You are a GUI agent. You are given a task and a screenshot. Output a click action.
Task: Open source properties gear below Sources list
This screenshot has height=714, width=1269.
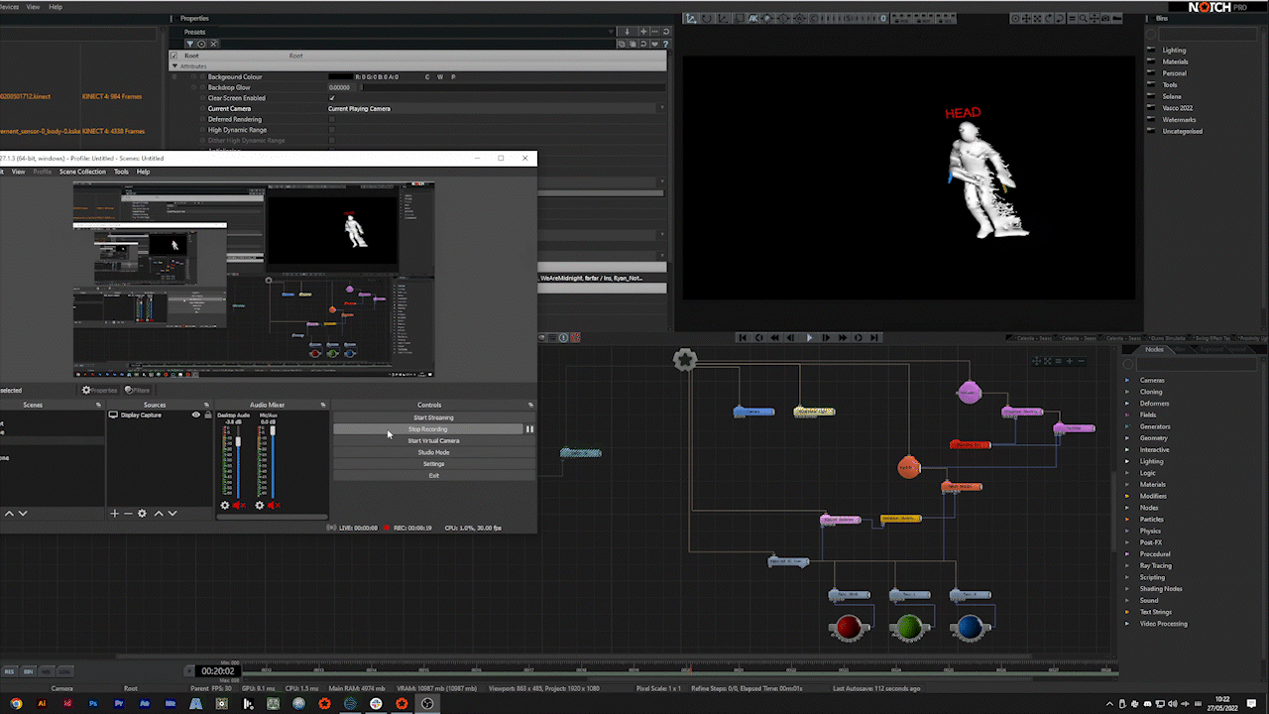tap(142, 513)
